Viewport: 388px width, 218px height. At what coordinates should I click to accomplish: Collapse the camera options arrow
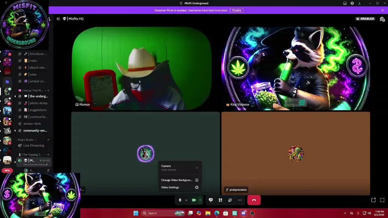coord(200,200)
